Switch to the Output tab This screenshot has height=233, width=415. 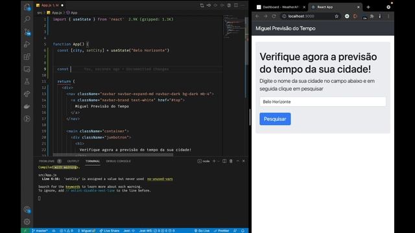tap(73, 161)
